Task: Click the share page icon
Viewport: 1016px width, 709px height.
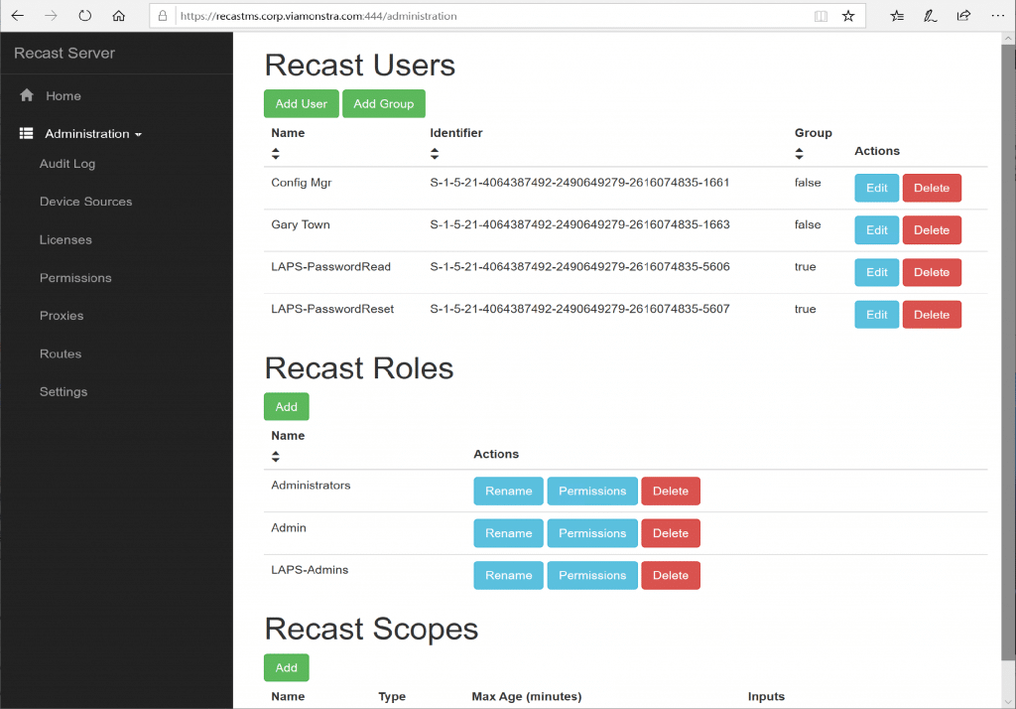Action: (x=963, y=16)
